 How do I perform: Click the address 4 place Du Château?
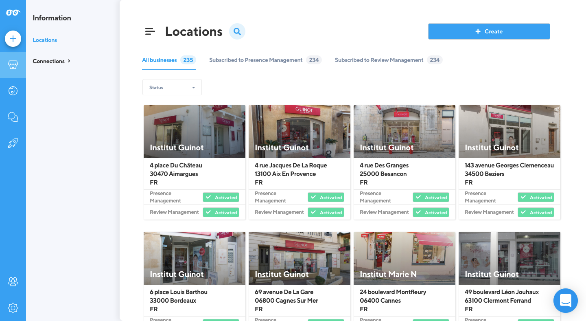176,165
